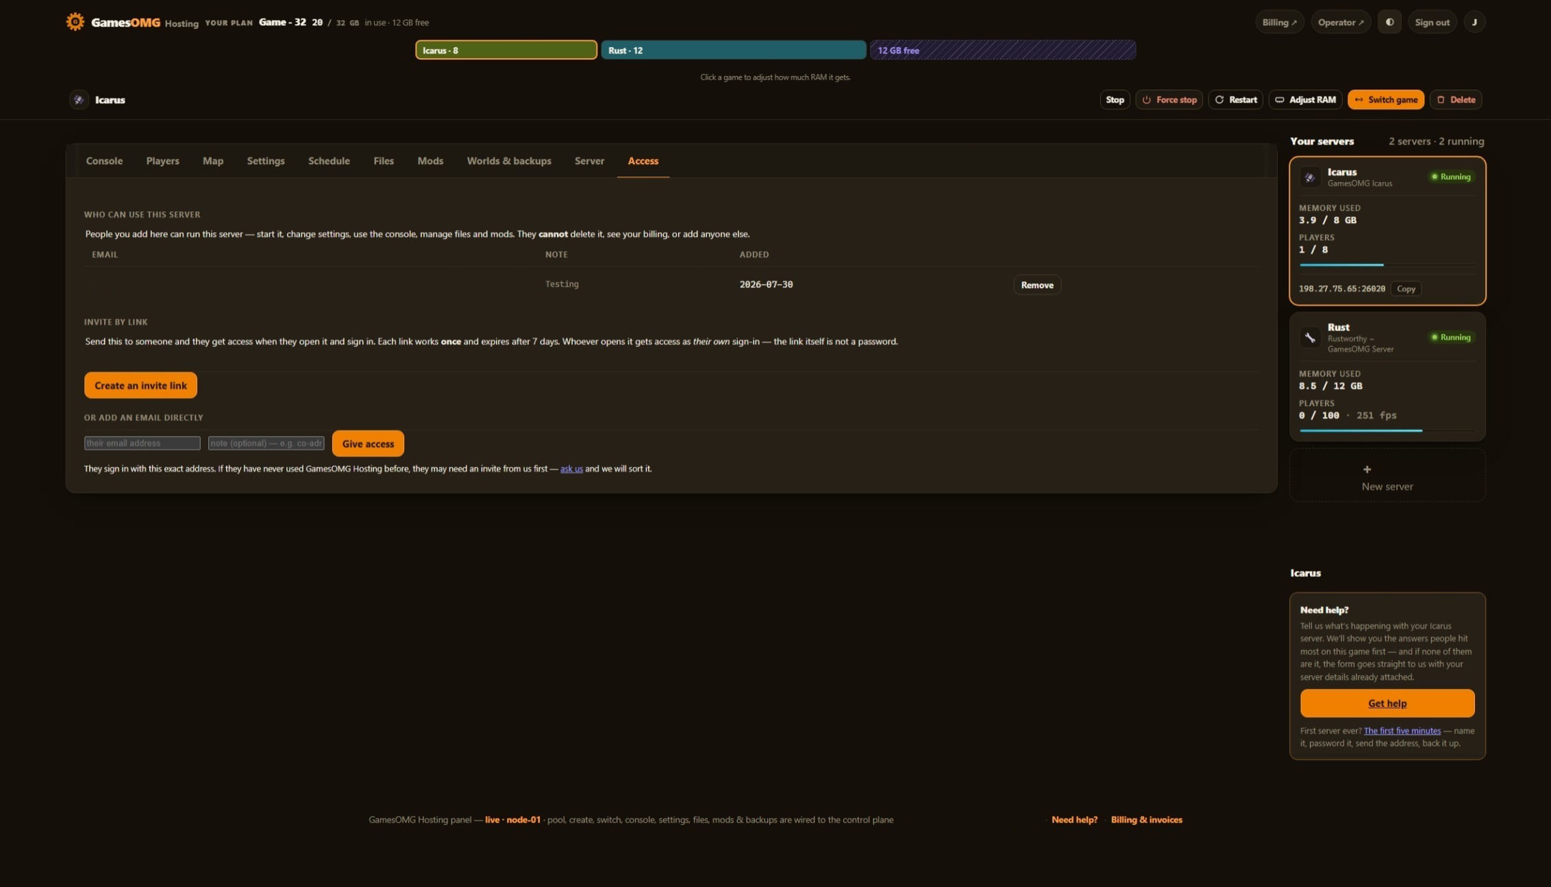
Task: Create an invite link
Action: (140, 385)
